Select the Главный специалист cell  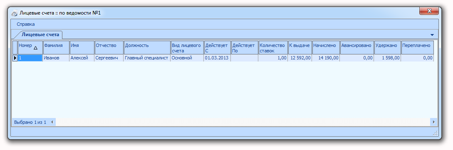pos(147,58)
